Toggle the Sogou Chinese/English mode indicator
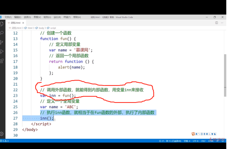Viewport: 227px width, 149px height. point(197,134)
